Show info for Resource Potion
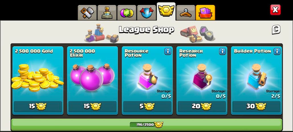This screenshot has height=132, width=293. point(168,51)
